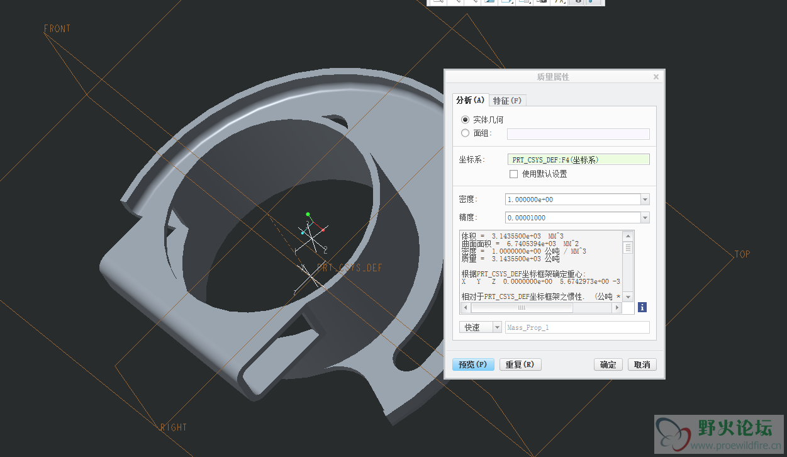The width and height of the screenshot is (787, 457).
Task: Open the 精度 dropdown arrow
Action: (645, 218)
